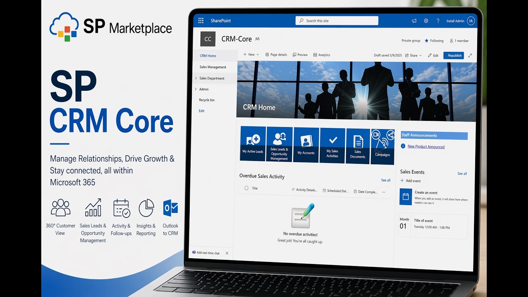Open the My Accounts tile

(306, 145)
